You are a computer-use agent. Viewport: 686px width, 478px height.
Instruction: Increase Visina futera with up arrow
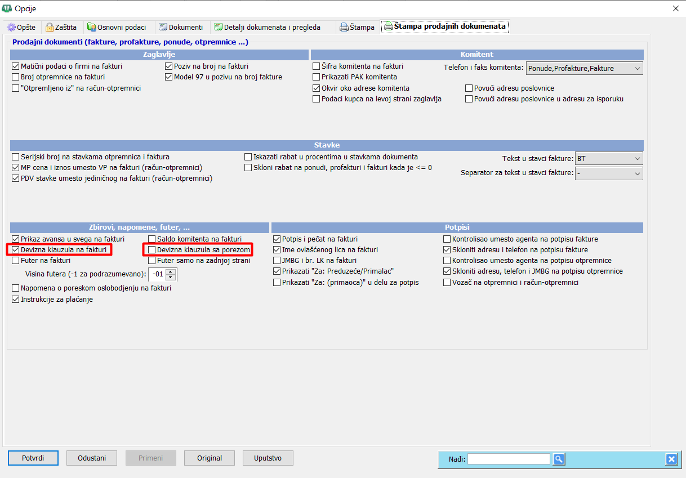[x=171, y=271]
